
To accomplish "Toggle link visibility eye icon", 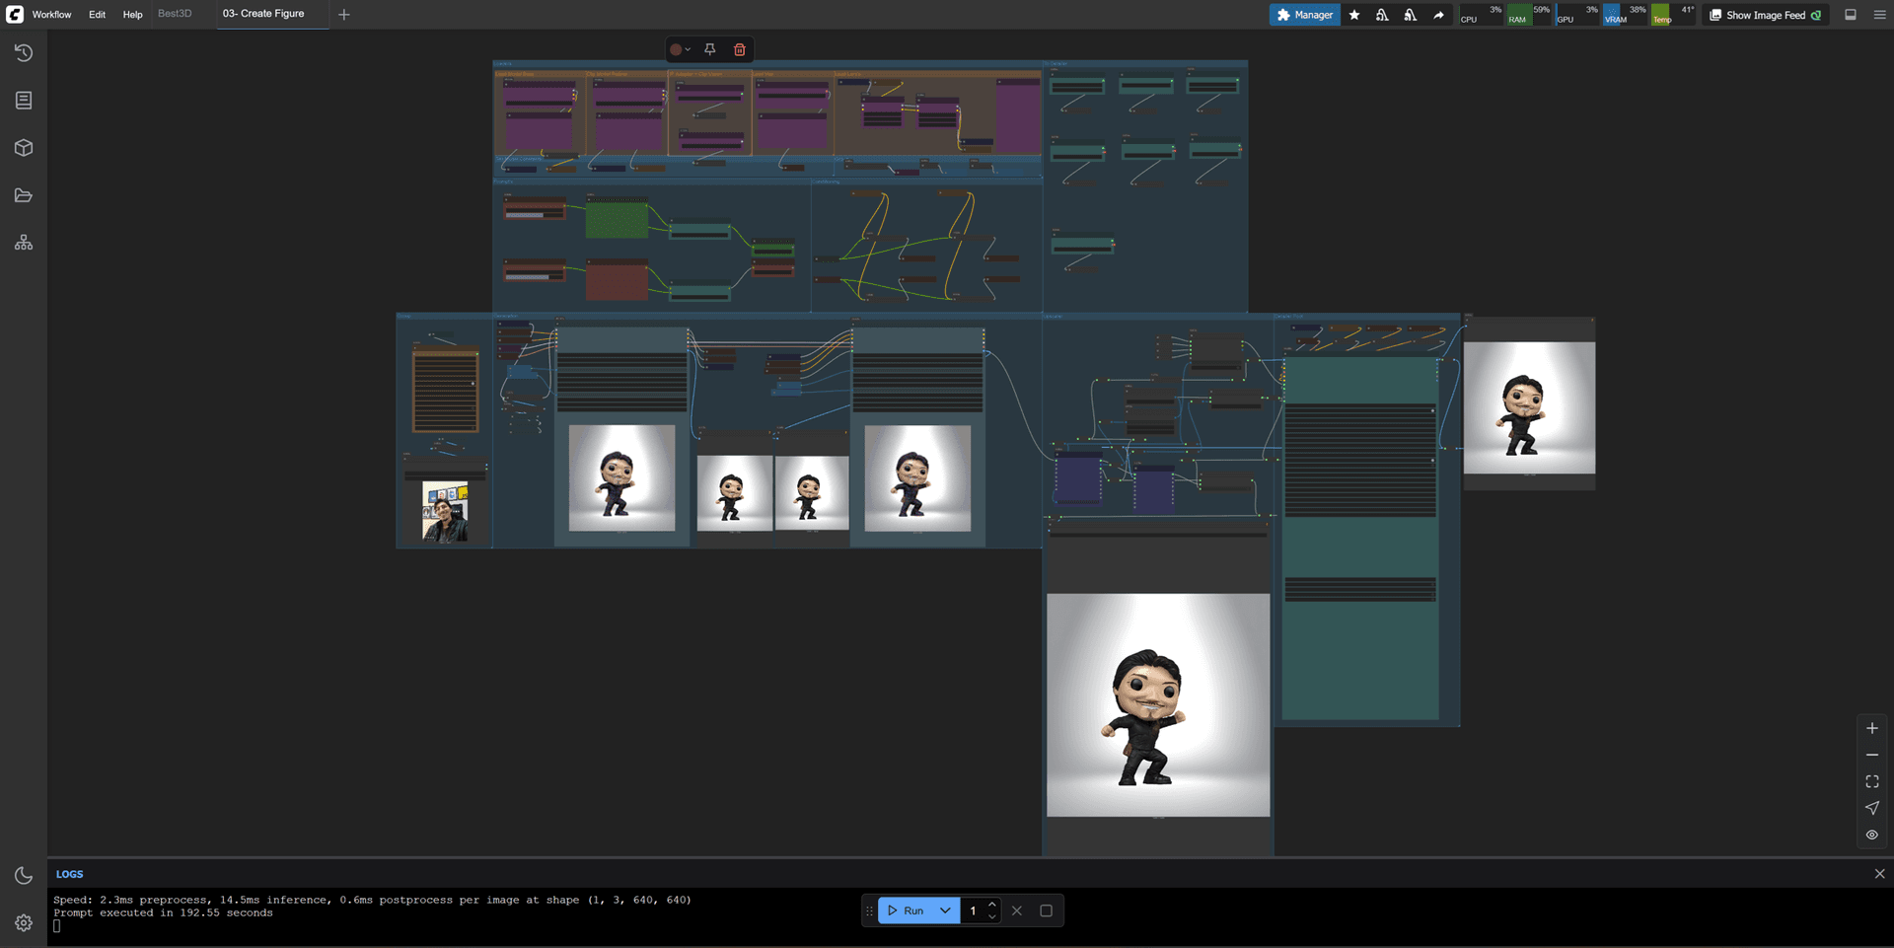I will [1872, 835].
